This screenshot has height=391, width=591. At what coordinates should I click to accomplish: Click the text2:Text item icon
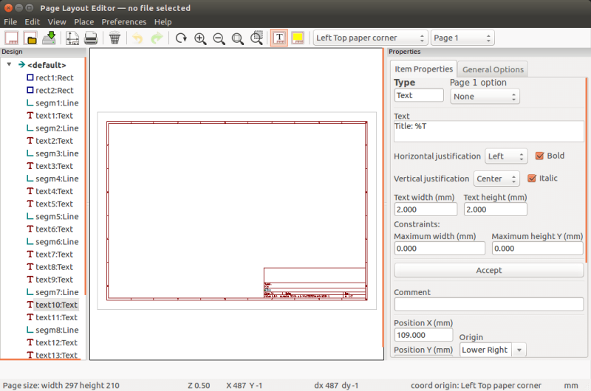click(x=30, y=141)
